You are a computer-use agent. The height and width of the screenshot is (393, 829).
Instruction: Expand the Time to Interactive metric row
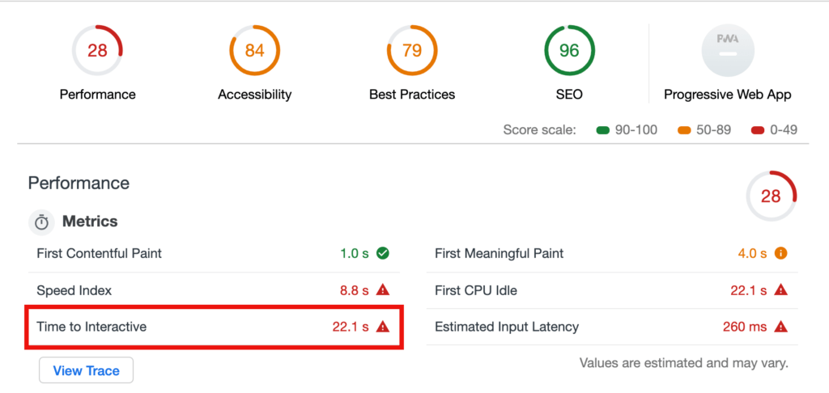214,327
